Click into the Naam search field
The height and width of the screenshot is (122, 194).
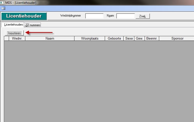coord(126,16)
